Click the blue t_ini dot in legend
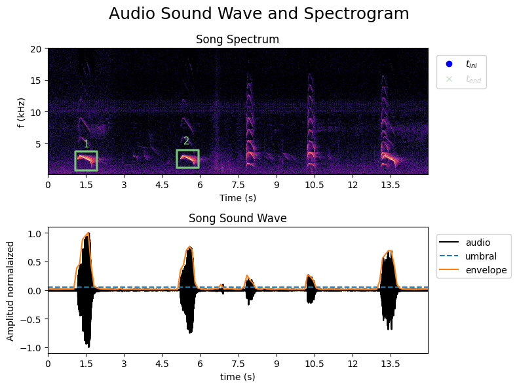Screen dimensions: 517x388 [449, 64]
